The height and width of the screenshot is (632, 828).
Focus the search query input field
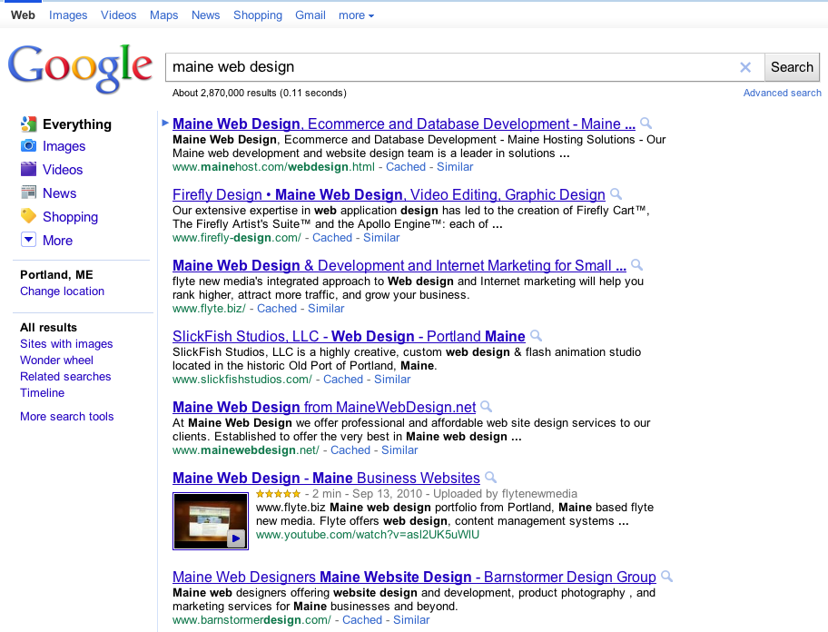(451, 67)
